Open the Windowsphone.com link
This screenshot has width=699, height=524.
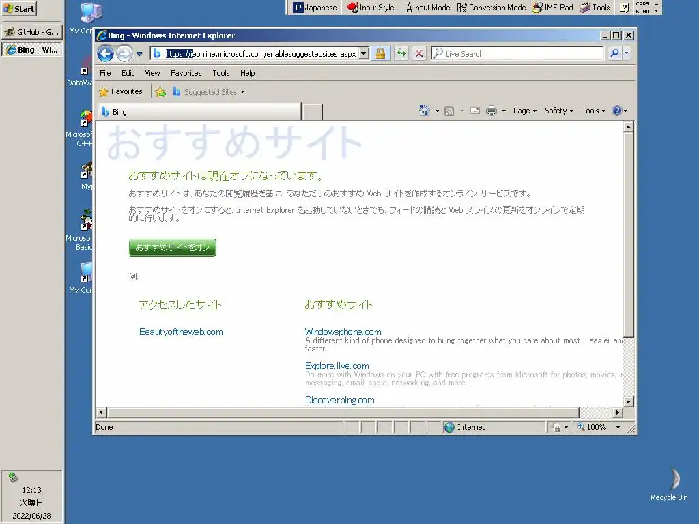pos(343,332)
